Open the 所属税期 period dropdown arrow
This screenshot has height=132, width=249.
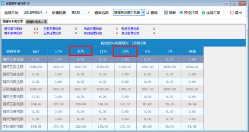coord(88,12)
